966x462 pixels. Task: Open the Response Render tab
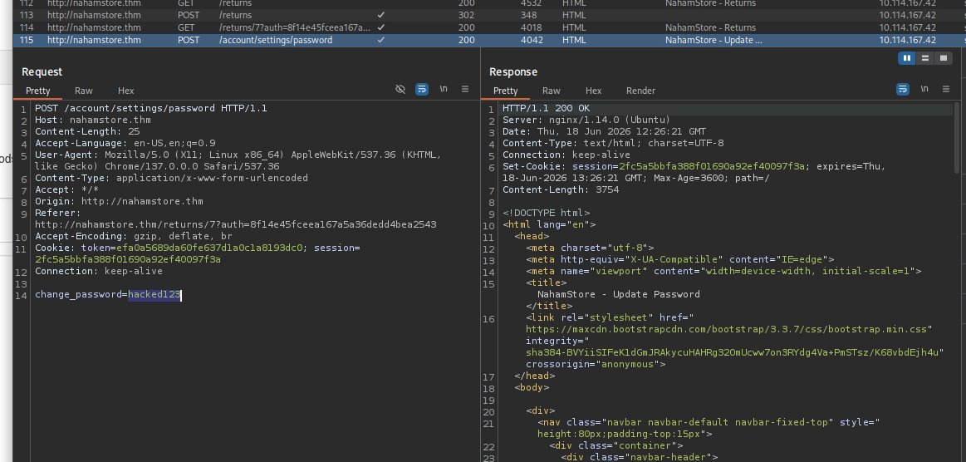[x=640, y=91]
